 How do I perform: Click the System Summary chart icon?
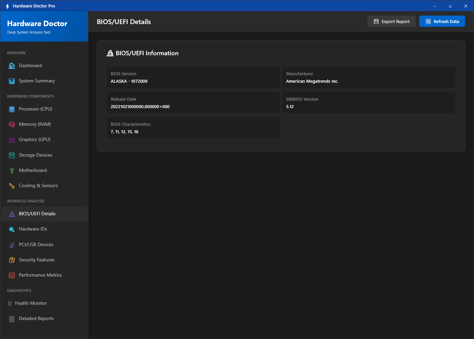(x=12, y=81)
